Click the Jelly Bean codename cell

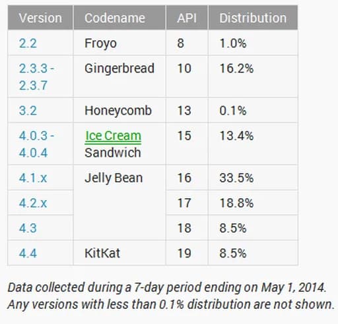119,203
